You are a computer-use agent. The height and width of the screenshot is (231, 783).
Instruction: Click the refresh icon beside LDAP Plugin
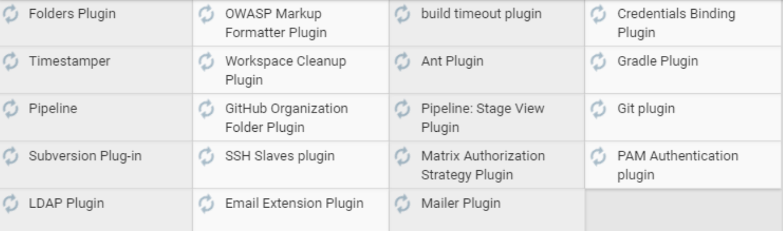coord(10,204)
